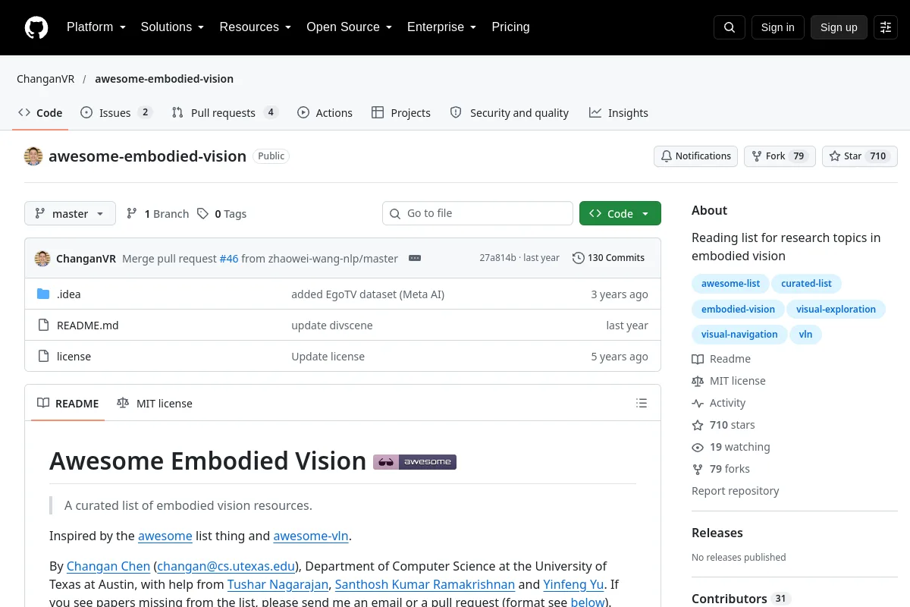The width and height of the screenshot is (910, 607).
Task: View the 19 watching link
Action: [x=731, y=447]
